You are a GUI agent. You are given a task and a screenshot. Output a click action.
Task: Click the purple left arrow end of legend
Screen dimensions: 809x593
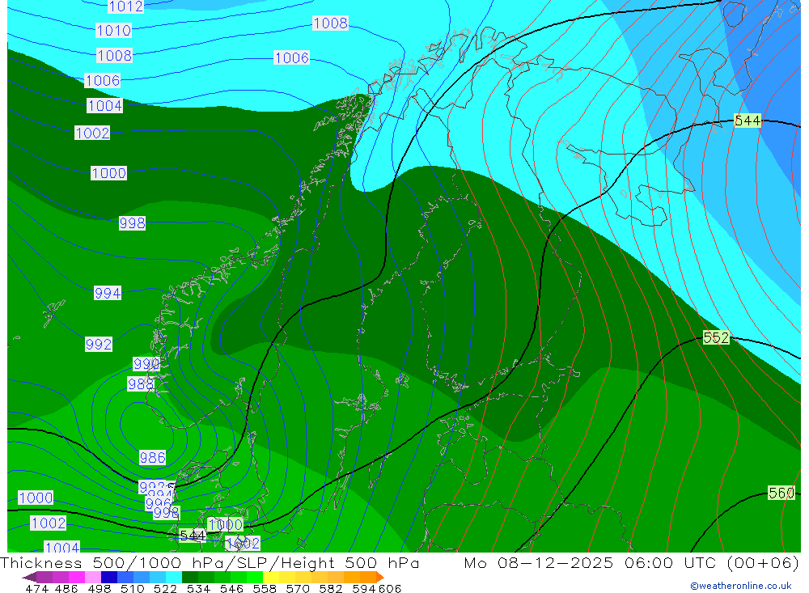coord(29,577)
